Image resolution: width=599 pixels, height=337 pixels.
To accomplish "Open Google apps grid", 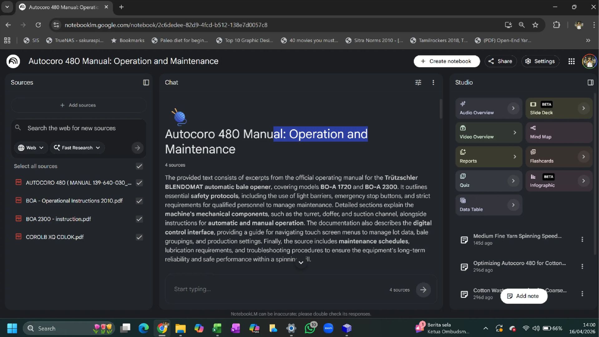I will tap(571, 61).
